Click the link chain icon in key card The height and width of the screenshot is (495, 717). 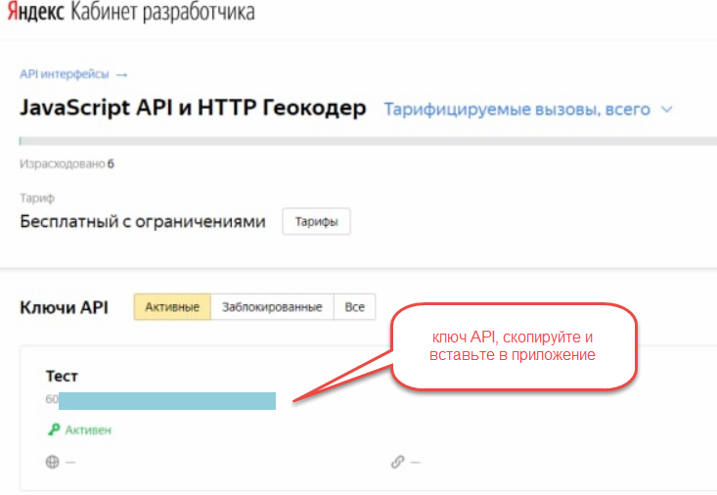click(397, 462)
